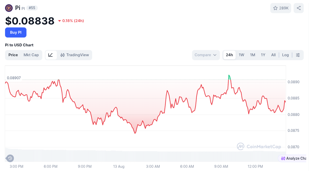Click the 6:00 AM time axis label
The width and height of the screenshot is (309, 171).
pyautogui.click(x=187, y=166)
